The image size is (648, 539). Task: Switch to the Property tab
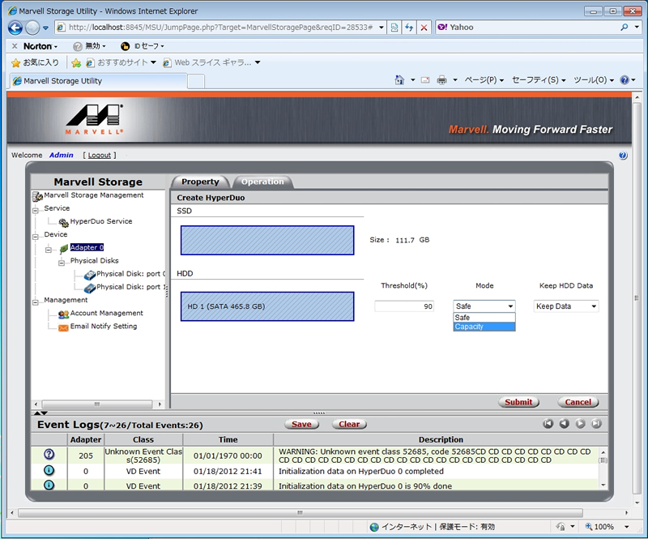pyautogui.click(x=200, y=182)
